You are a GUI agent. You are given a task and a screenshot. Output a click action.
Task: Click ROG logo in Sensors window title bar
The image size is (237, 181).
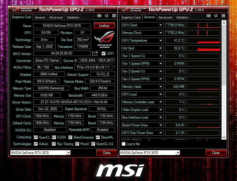click(x=125, y=9)
